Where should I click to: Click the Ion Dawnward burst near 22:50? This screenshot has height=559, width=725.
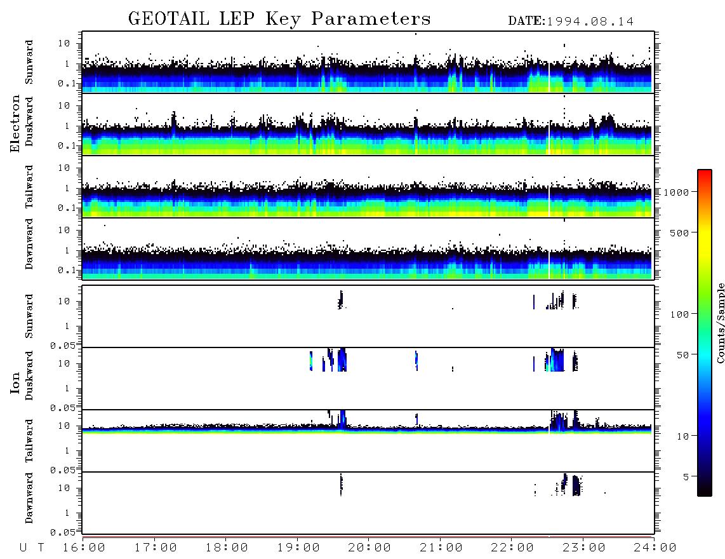click(576, 485)
